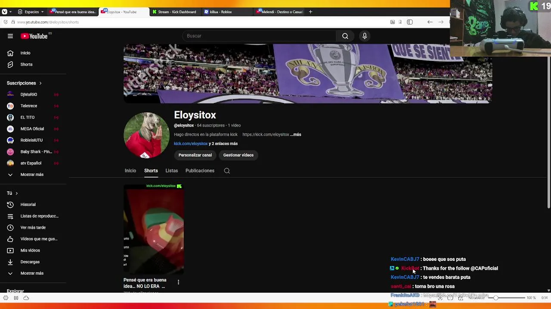Open three-dot menu of the short
551x309 pixels.
(x=178, y=282)
